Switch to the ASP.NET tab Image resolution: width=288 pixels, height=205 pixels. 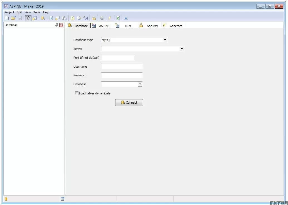coord(105,26)
